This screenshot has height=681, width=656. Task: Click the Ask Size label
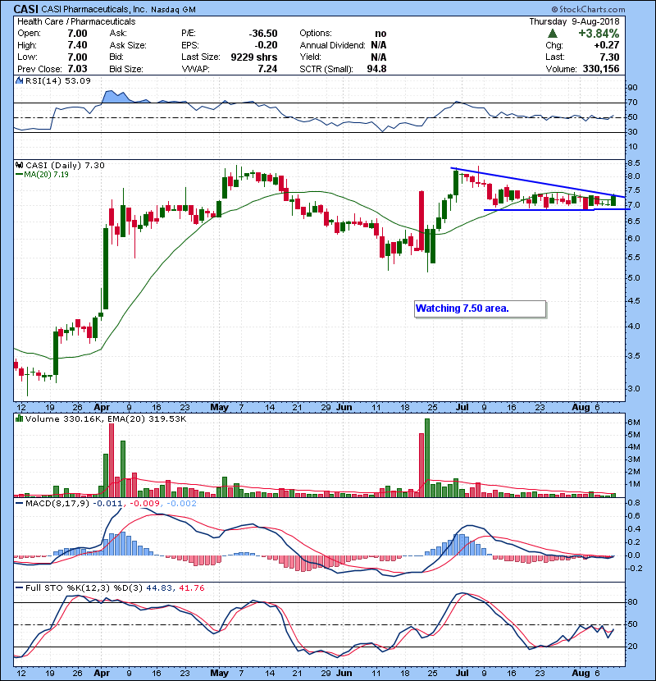click(128, 45)
